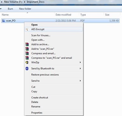Select Add to archive... entry
This screenshot has height=116, width=122.
53,44
